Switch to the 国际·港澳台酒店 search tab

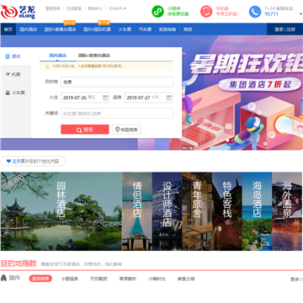click(x=93, y=56)
